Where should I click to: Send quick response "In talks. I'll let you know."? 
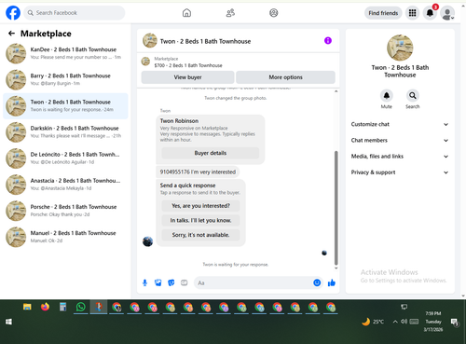tap(200, 220)
